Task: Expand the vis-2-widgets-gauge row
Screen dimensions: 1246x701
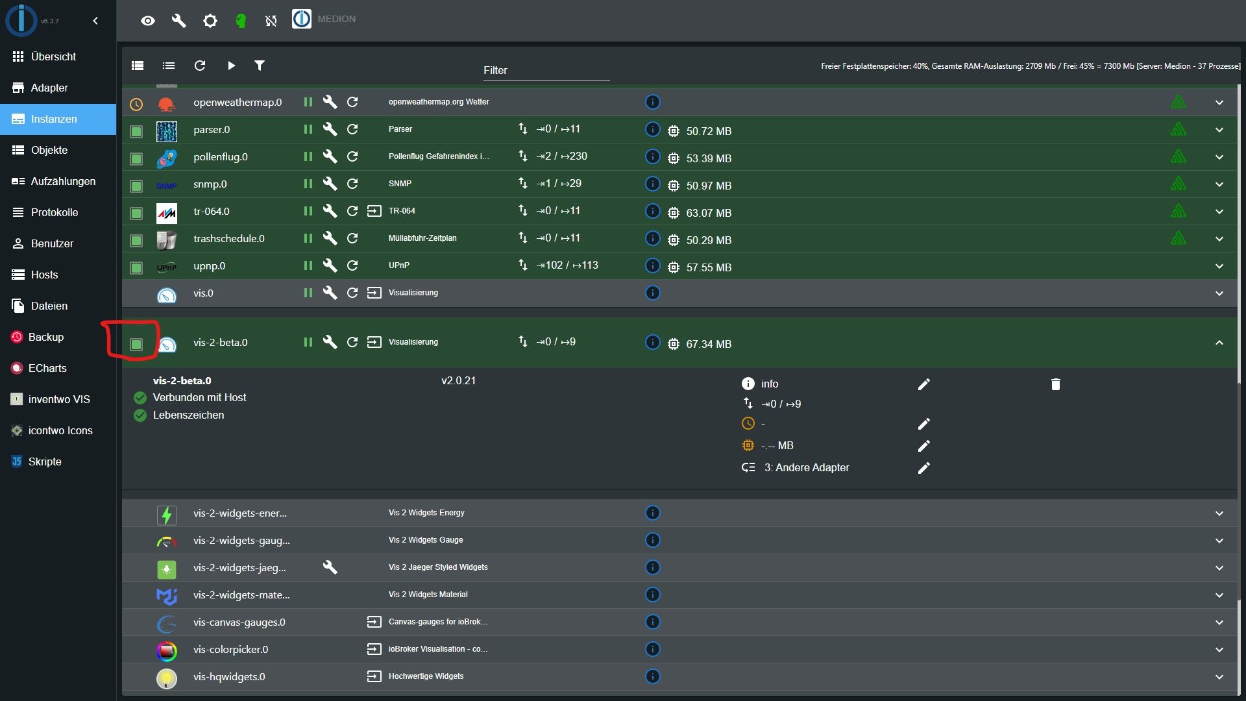Action: 1219,541
